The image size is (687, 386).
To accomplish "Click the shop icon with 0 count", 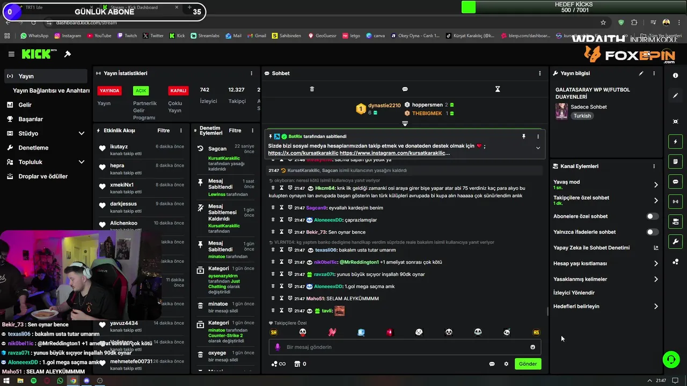I will [x=300, y=364].
